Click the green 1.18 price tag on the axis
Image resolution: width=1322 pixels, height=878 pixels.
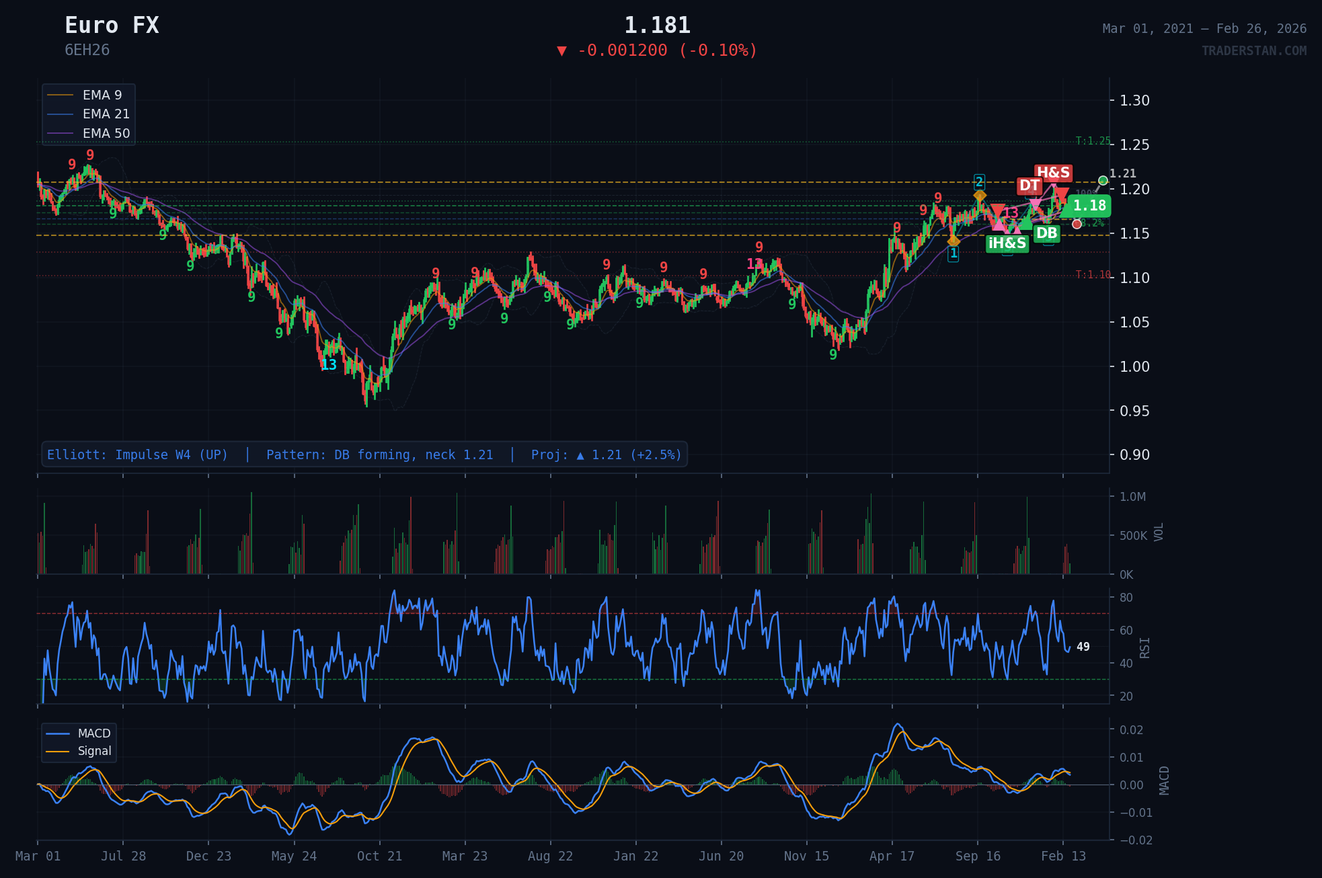click(x=1091, y=206)
